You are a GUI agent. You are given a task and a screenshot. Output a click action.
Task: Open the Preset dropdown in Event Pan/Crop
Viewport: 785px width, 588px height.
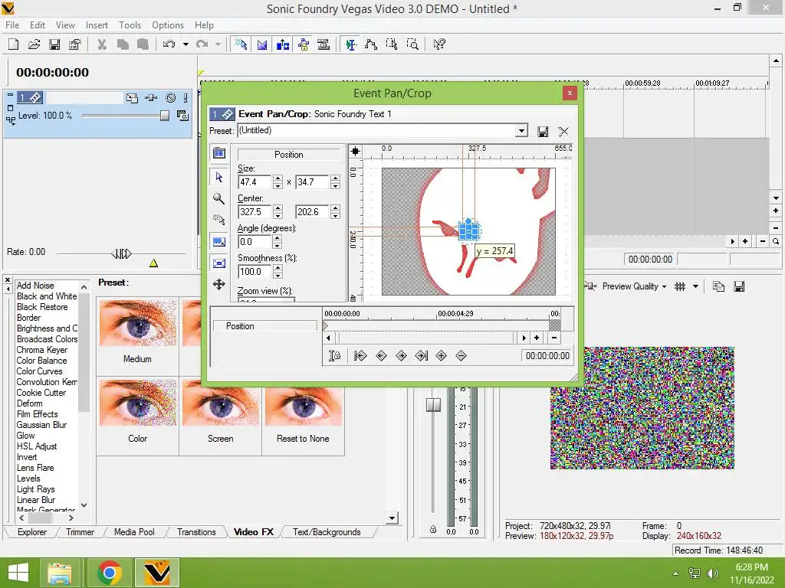coord(521,130)
